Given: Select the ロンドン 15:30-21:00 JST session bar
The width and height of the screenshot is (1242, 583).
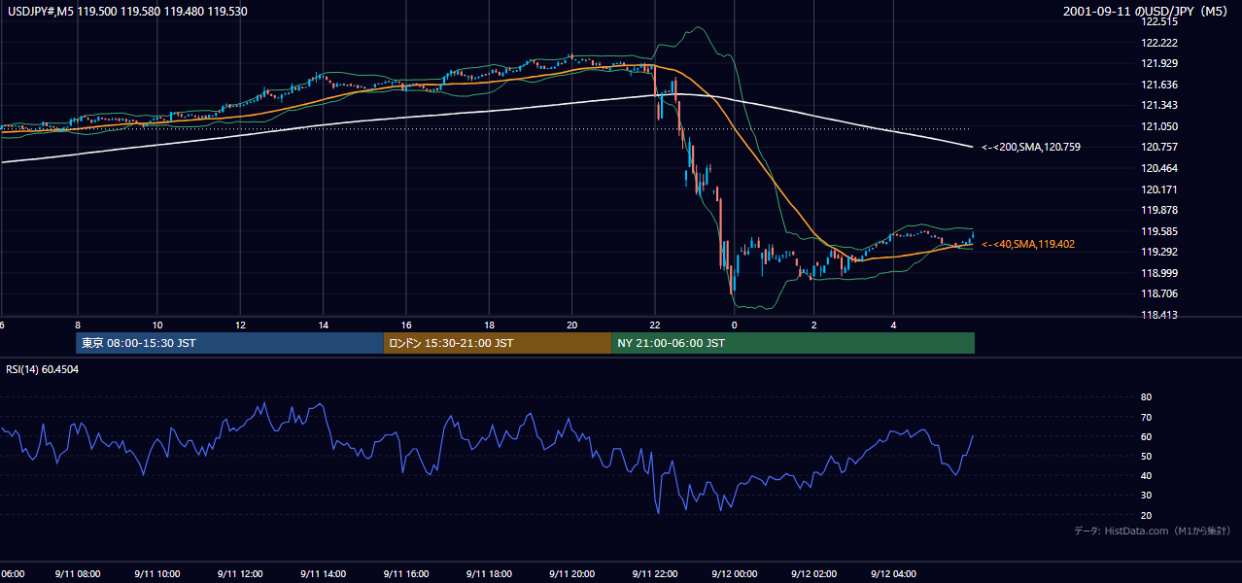Looking at the screenshot, I should (x=498, y=343).
